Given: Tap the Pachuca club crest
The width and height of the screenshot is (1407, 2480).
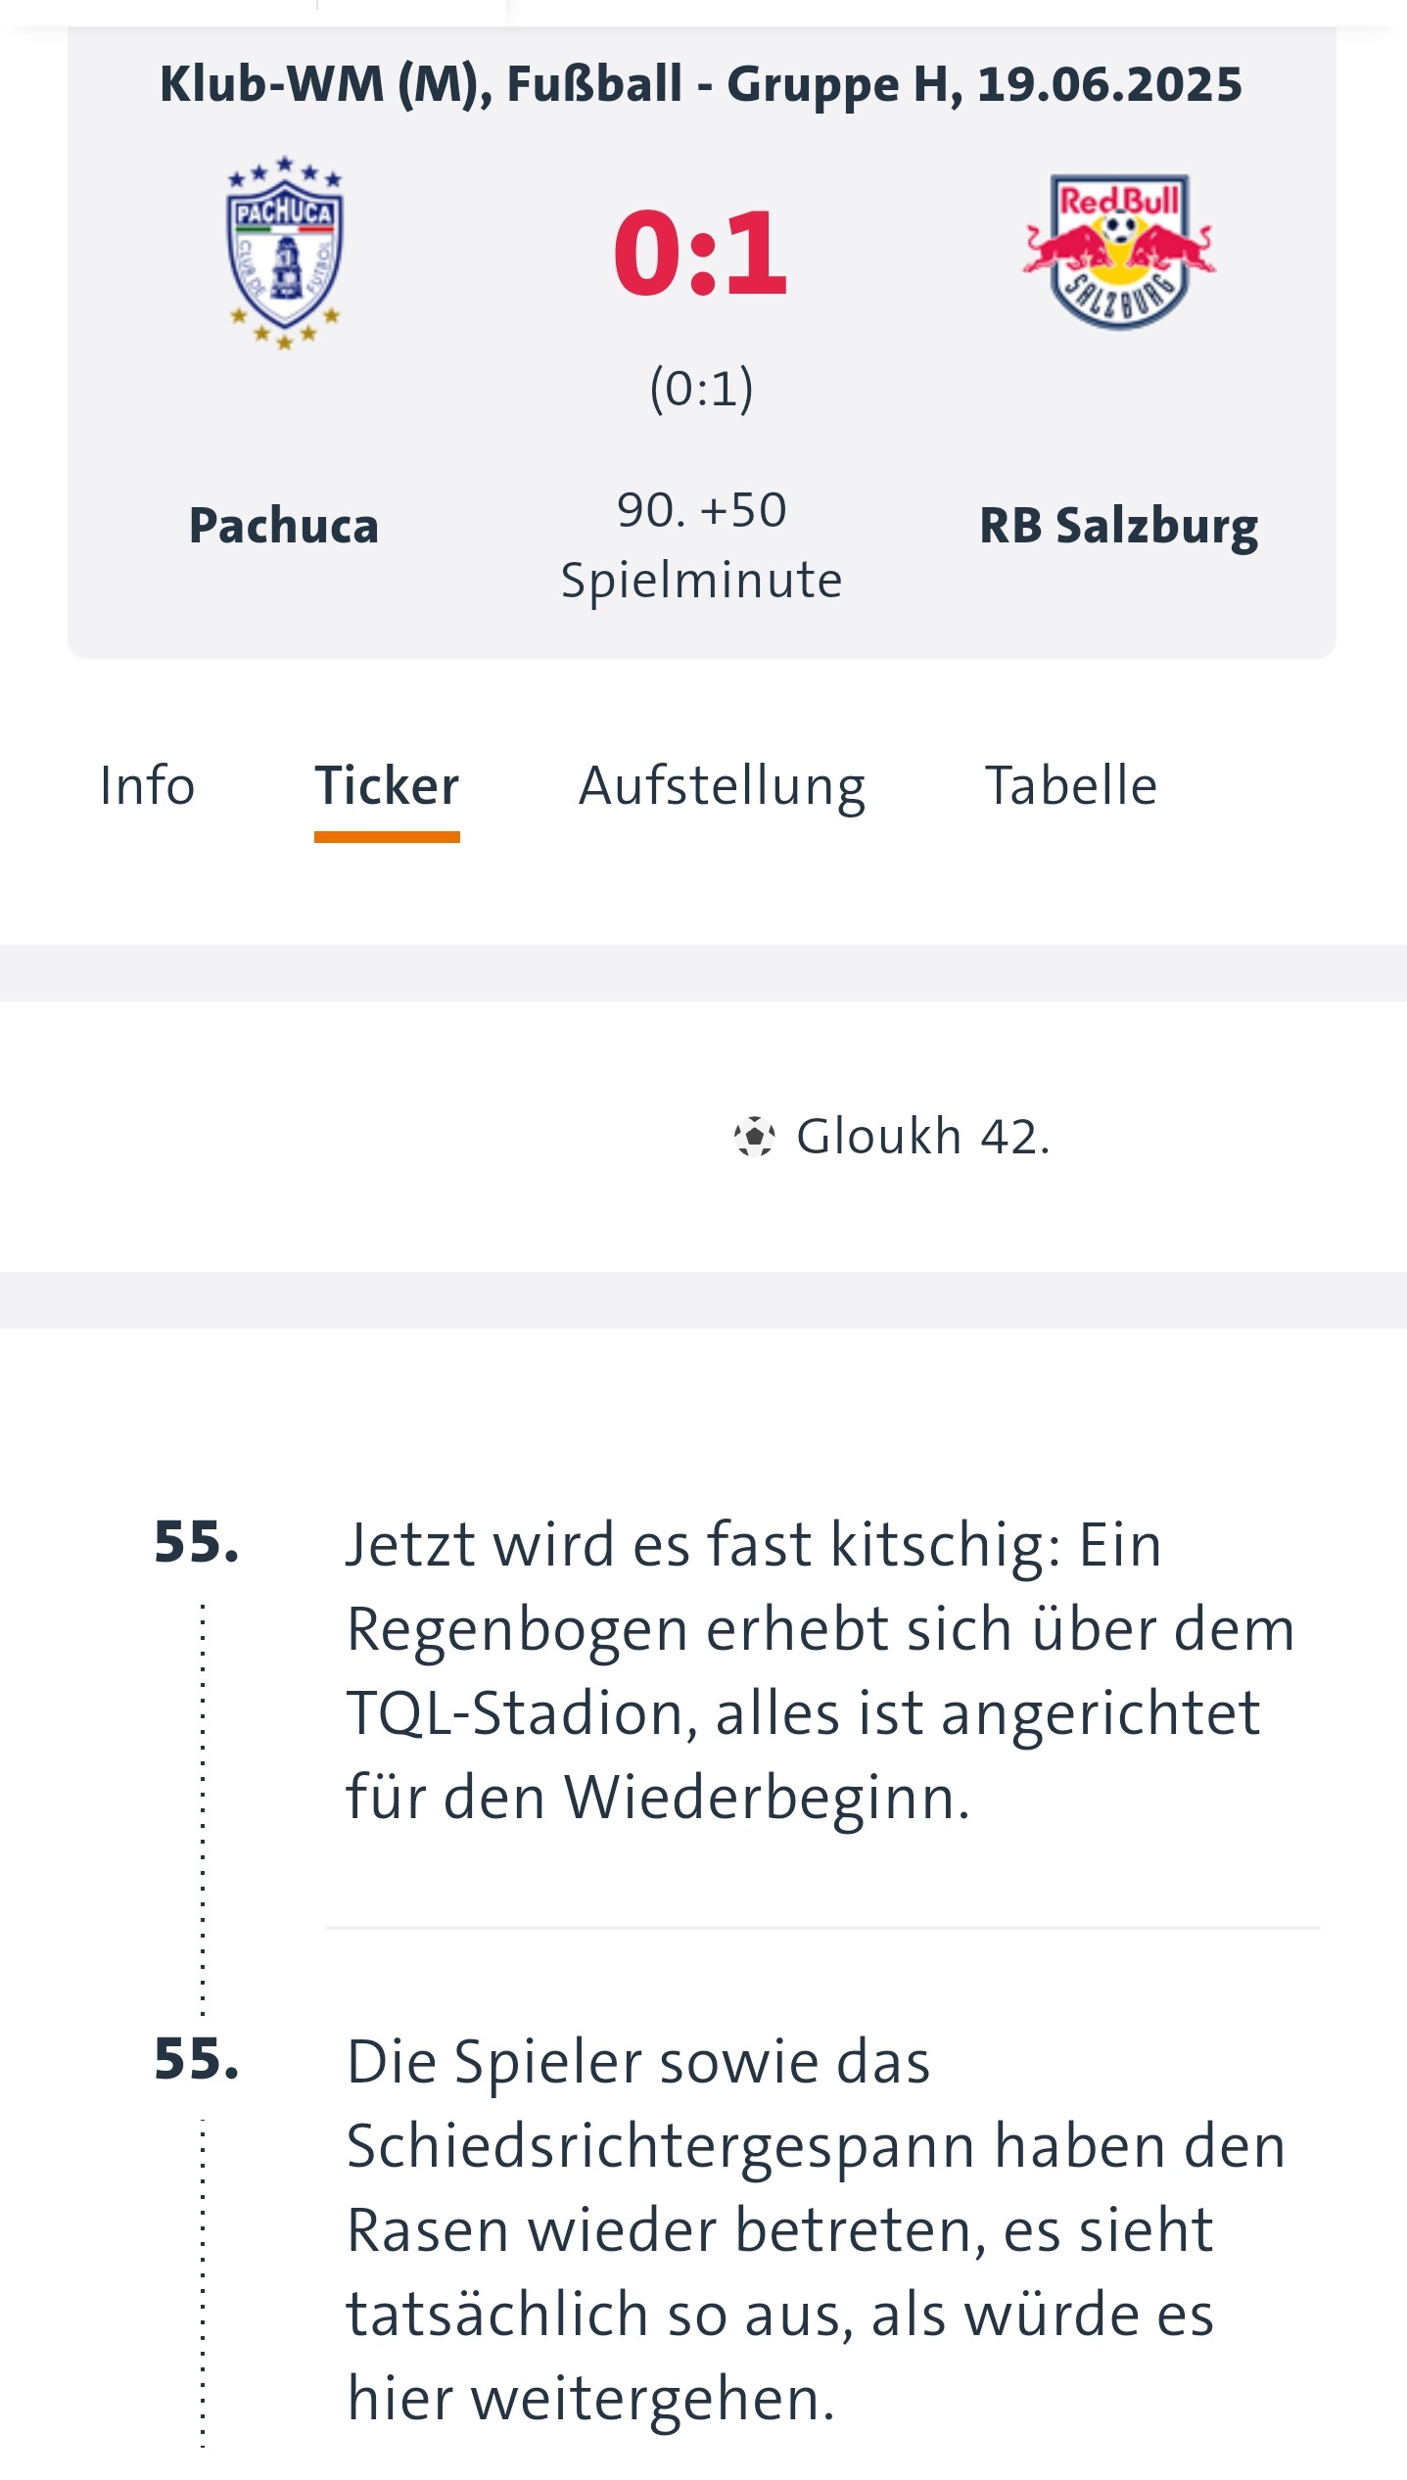Looking at the screenshot, I should [284, 253].
